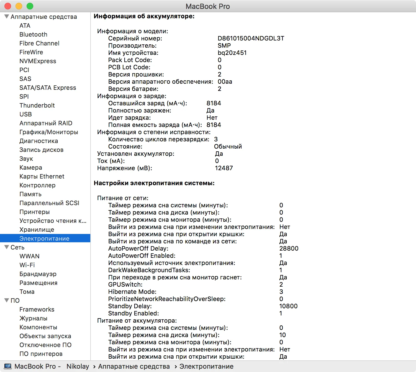Open ПО принтеров entry
Viewport: 416px width, 372px height.
[x=41, y=354]
